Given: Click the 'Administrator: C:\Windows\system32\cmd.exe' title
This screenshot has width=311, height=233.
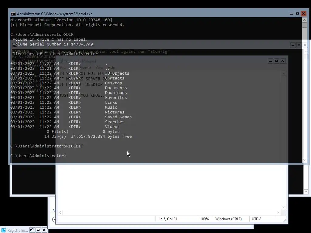Looking at the screenshot, I should (x=55, y=14).
